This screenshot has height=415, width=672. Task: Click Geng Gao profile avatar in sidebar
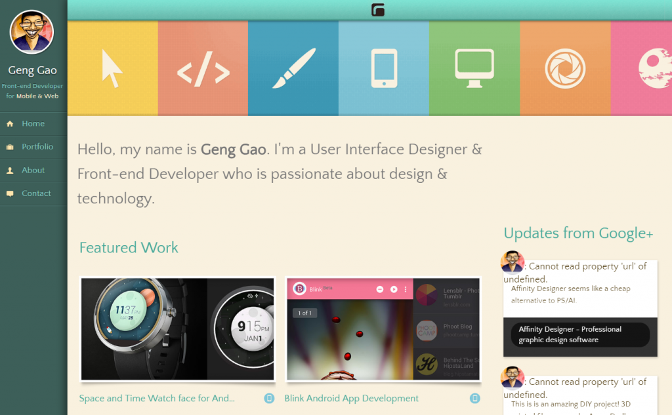[x=32, y=31]
